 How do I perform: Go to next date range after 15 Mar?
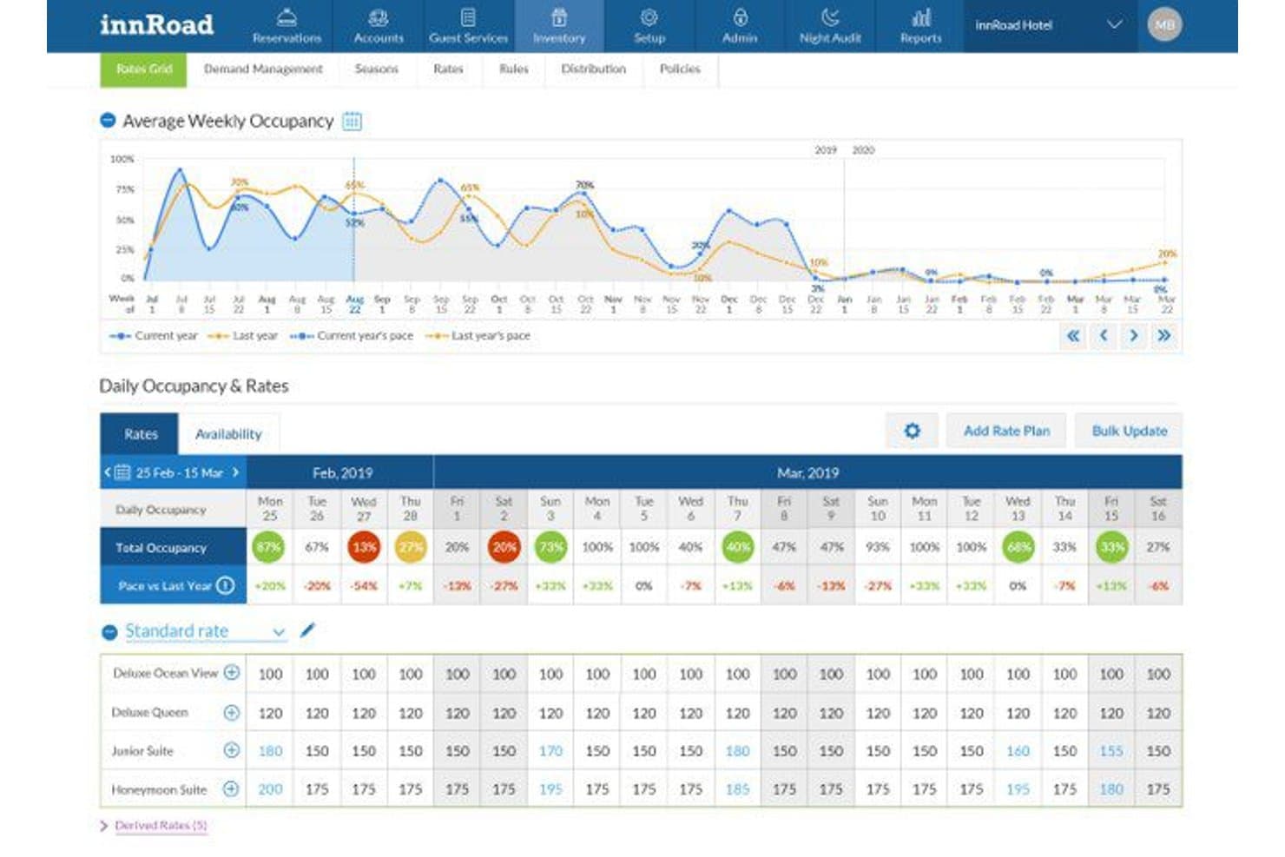point(235,472)
